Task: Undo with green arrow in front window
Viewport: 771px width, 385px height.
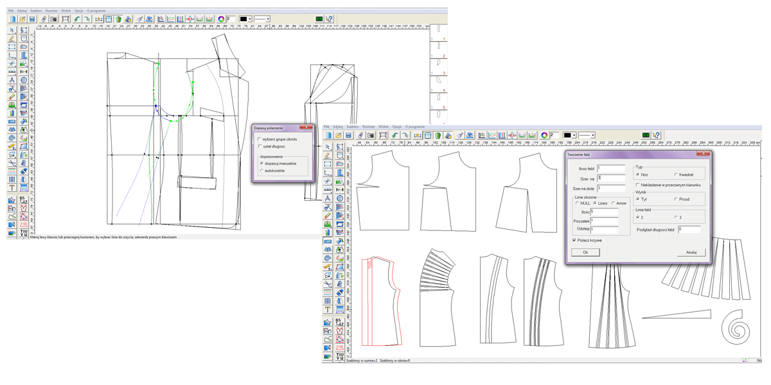Action: 394,135
